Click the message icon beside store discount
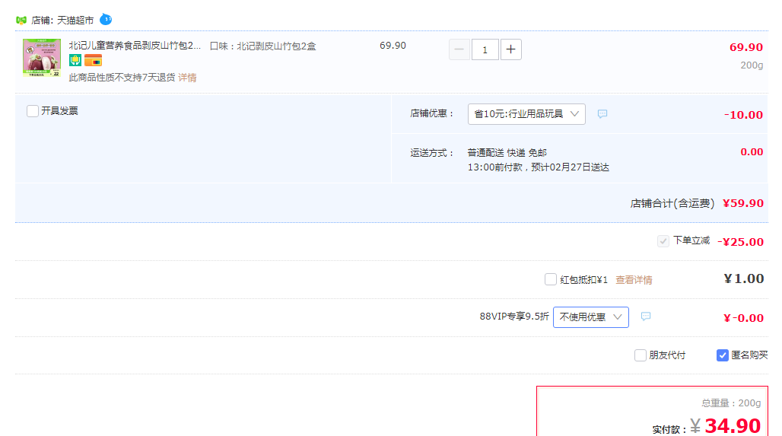Screen dimensions: 782x436 [602, 113]
